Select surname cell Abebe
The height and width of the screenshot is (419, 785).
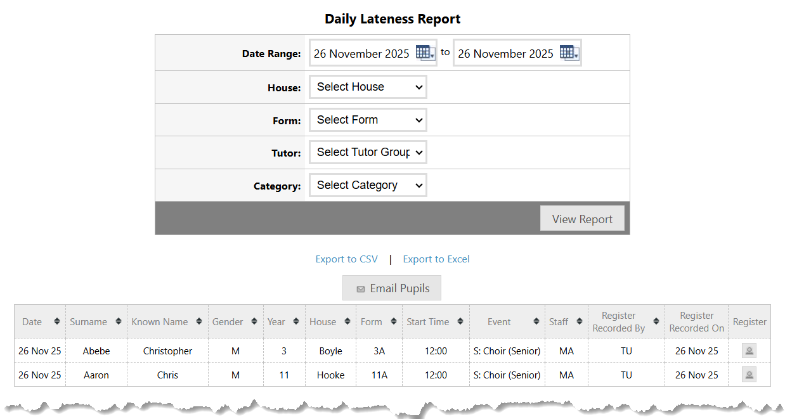(x=96, y=351)
